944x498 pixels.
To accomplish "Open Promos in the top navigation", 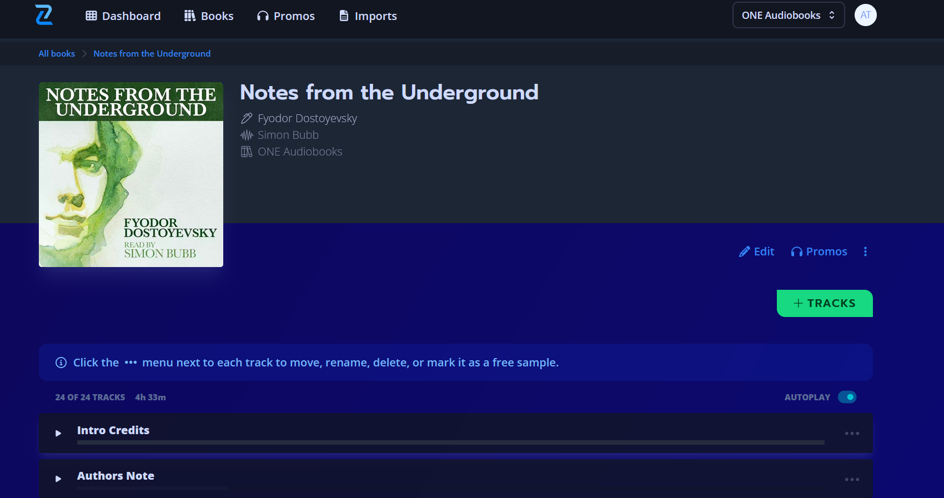I will [286, 16].
